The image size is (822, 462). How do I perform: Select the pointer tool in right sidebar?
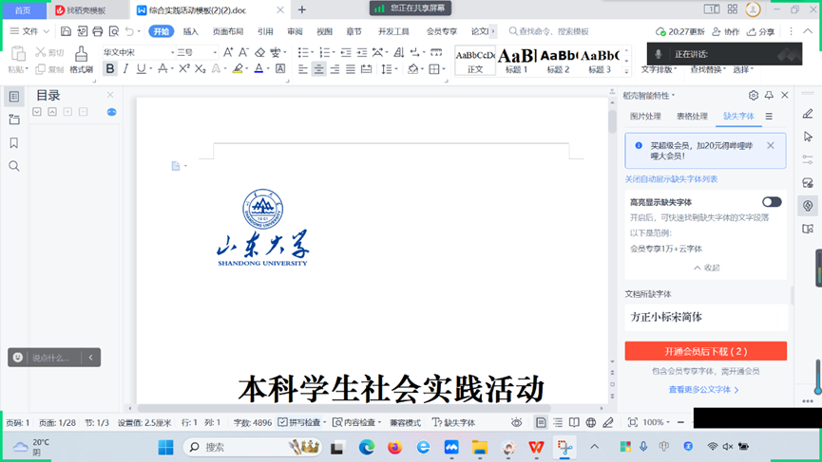pyautogui.click(x=808, y=137)
